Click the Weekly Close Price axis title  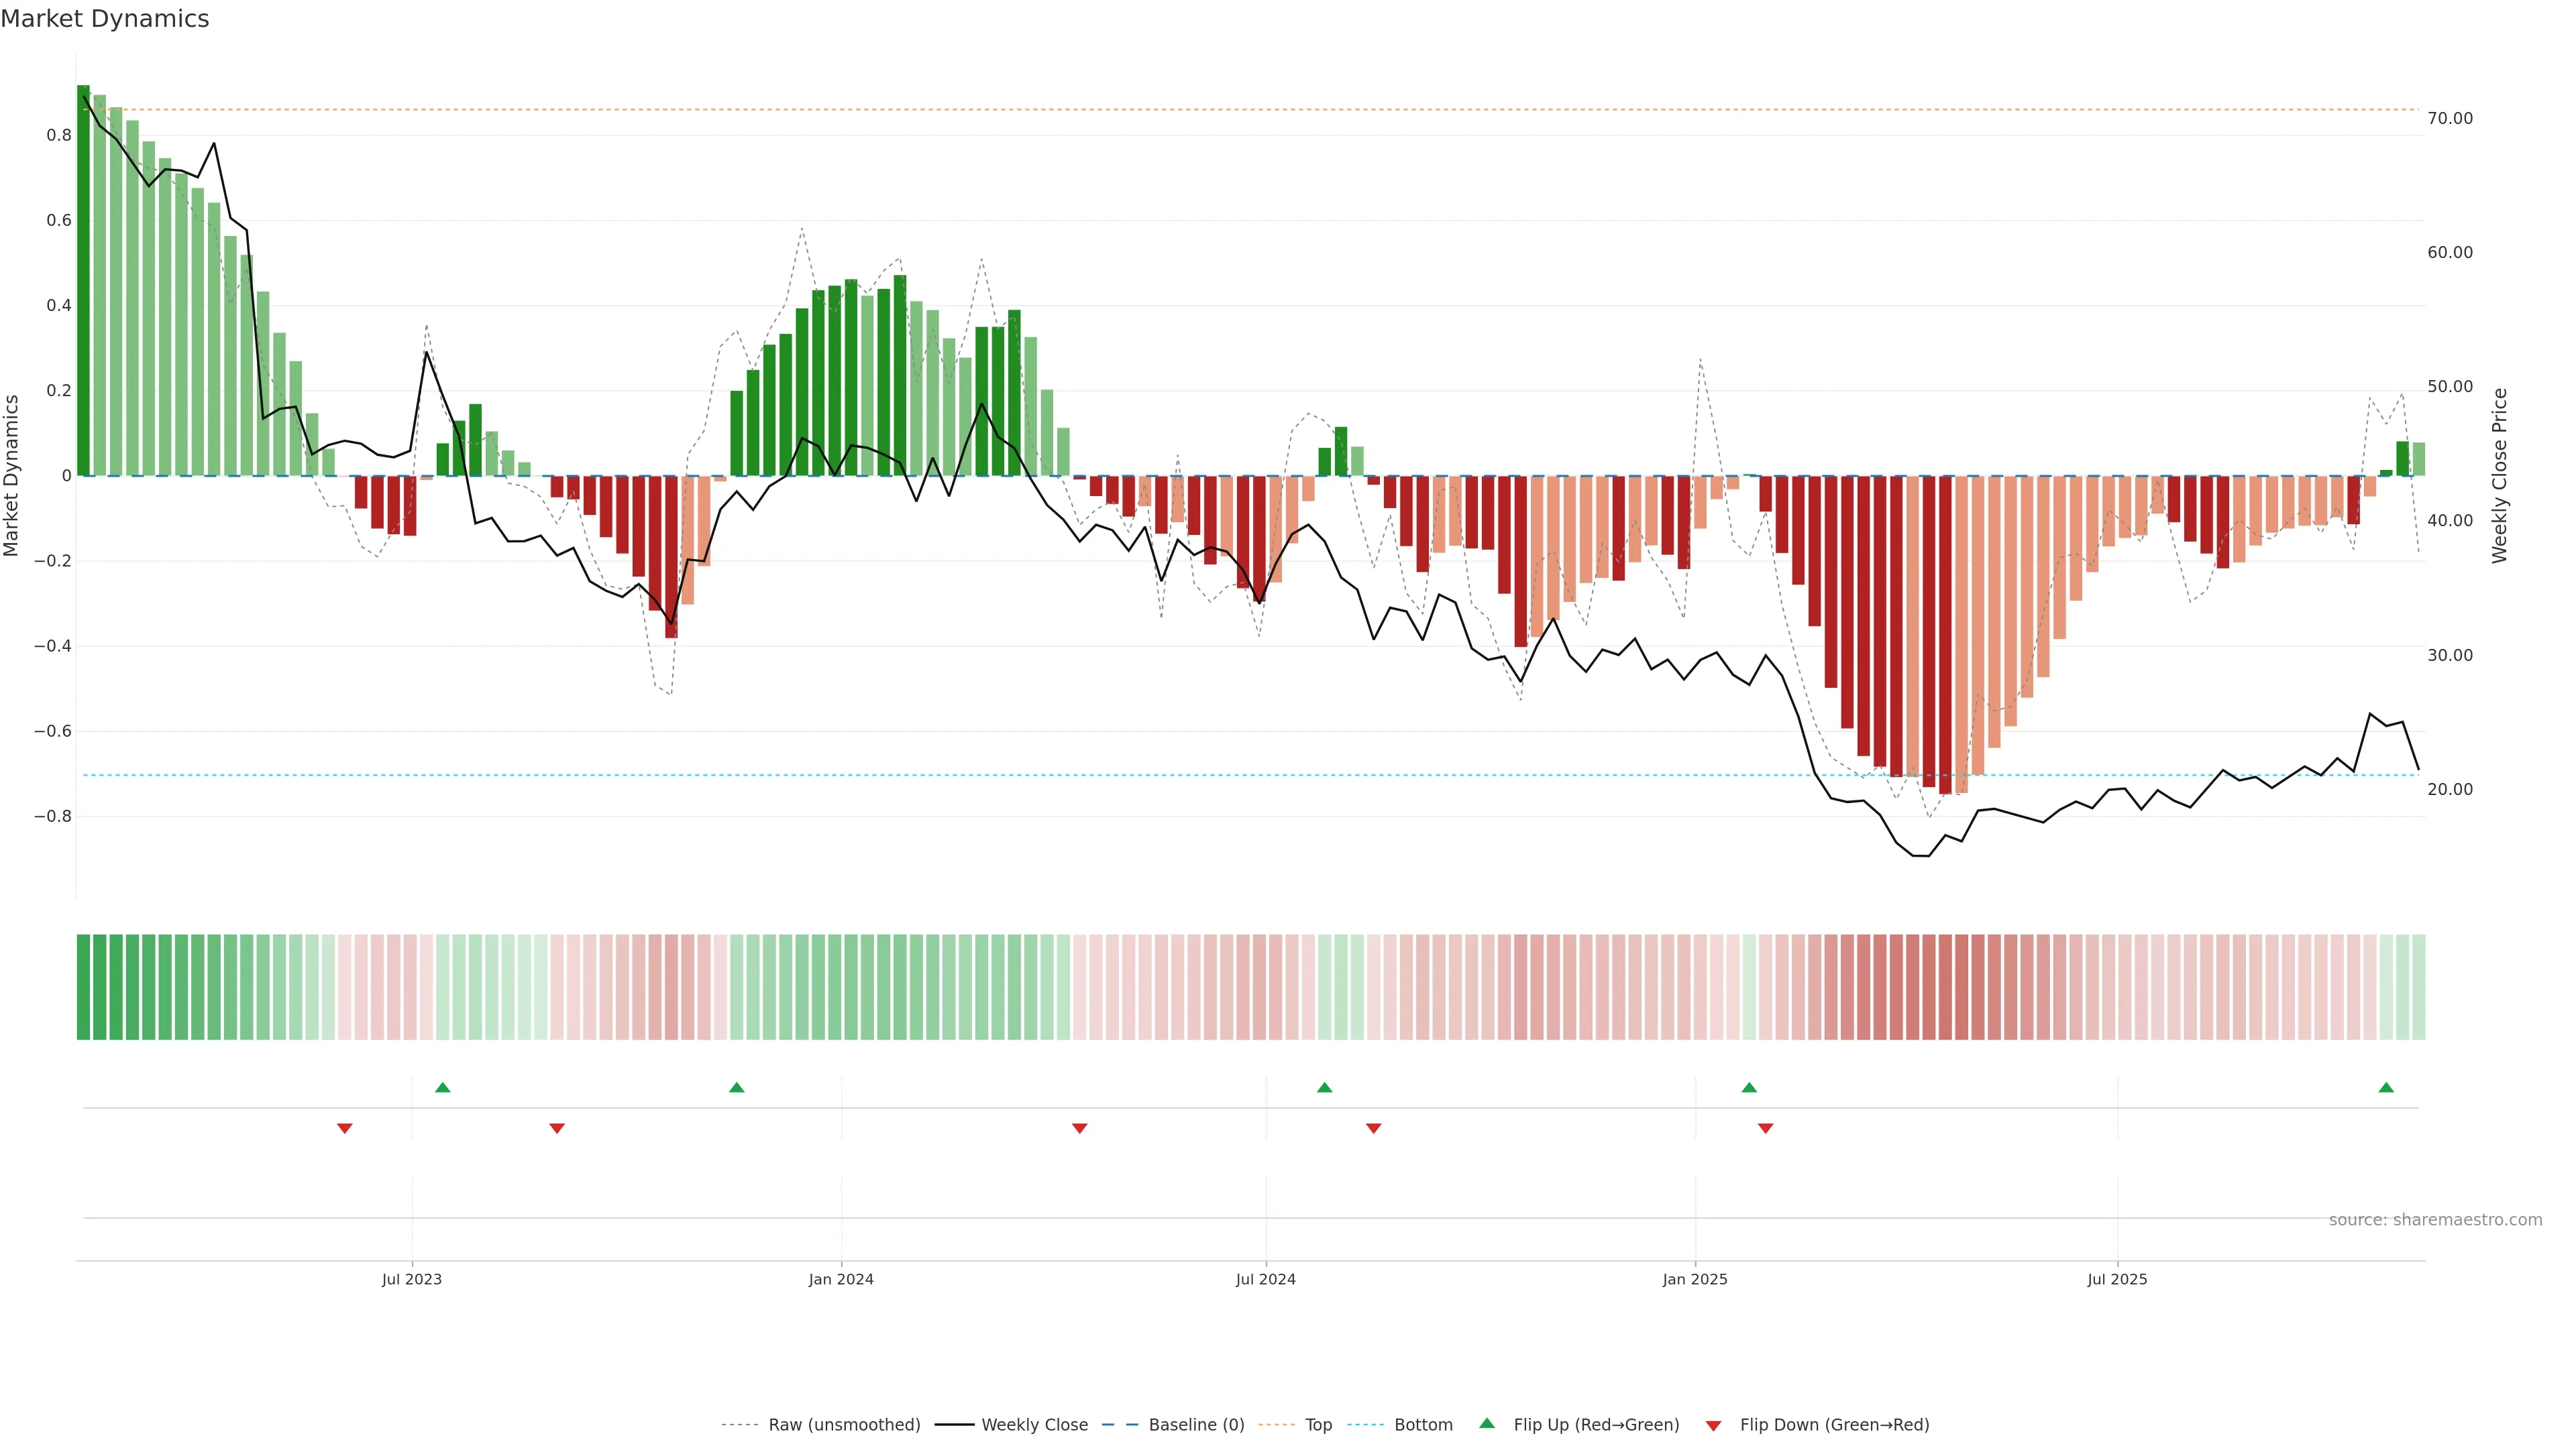point(2500,476)
